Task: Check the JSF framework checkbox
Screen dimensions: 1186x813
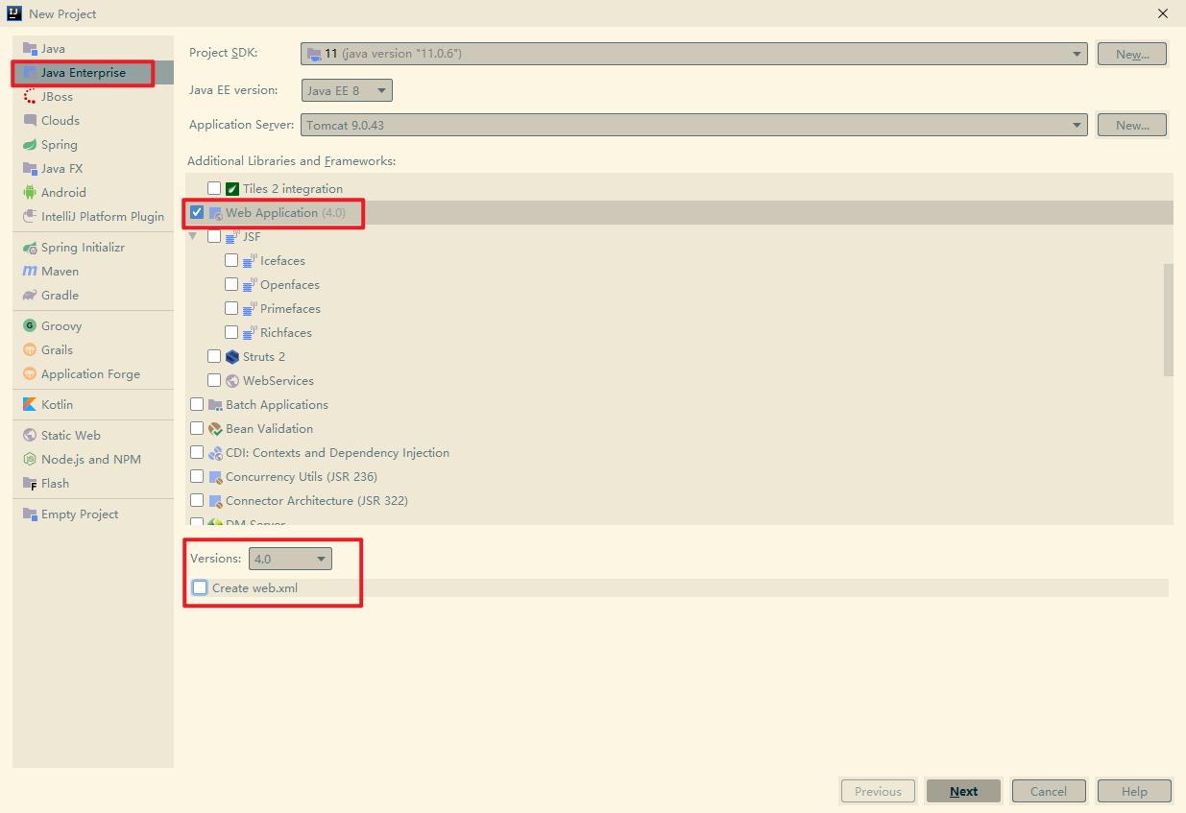Action: coord(214,236)
